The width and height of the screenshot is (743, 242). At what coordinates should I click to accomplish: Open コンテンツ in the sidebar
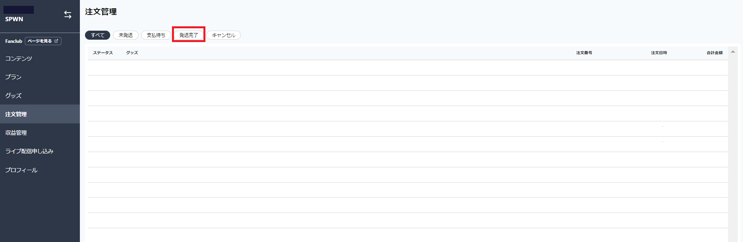click(18, 59)
